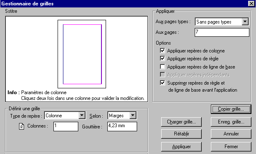Click the Rétablir button
256x154 pixels.
181,134
